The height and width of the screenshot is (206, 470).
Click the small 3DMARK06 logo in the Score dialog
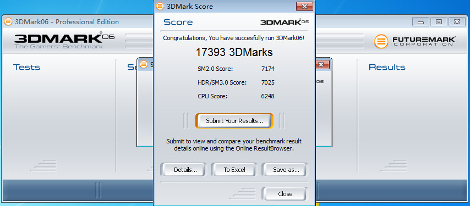284,22
